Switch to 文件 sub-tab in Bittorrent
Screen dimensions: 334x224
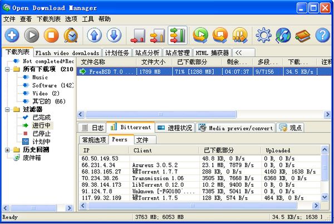pyautogui.click(x=145, y=140)
